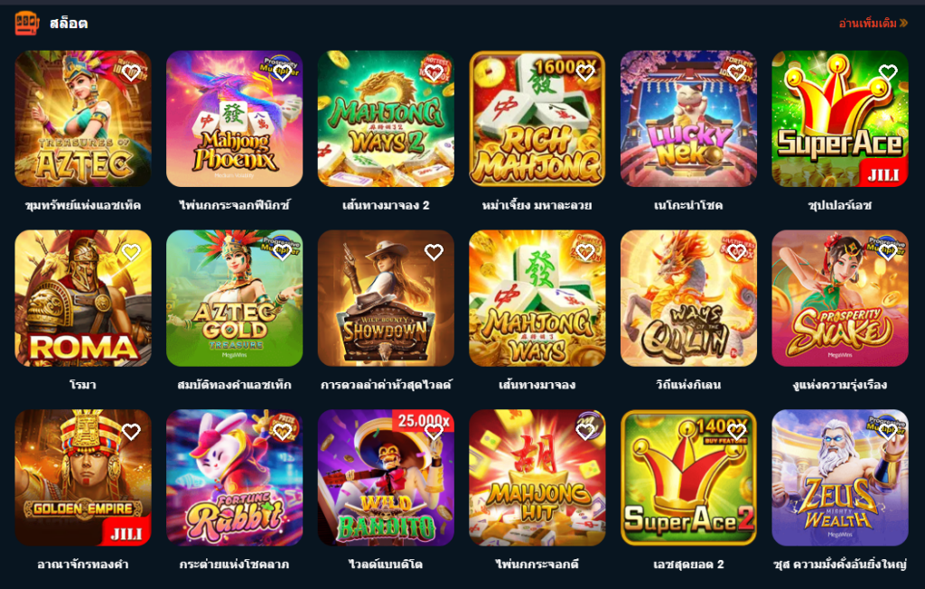Open Fortune Rabbit game thumbnail
This screenshot has width=925, height=589.
point(234,478)
